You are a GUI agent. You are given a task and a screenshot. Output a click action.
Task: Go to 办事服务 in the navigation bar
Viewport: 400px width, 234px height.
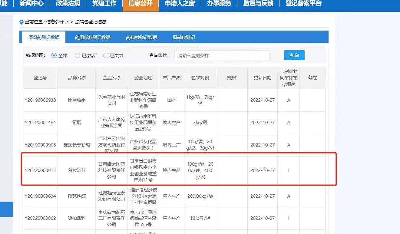point(219,4)
